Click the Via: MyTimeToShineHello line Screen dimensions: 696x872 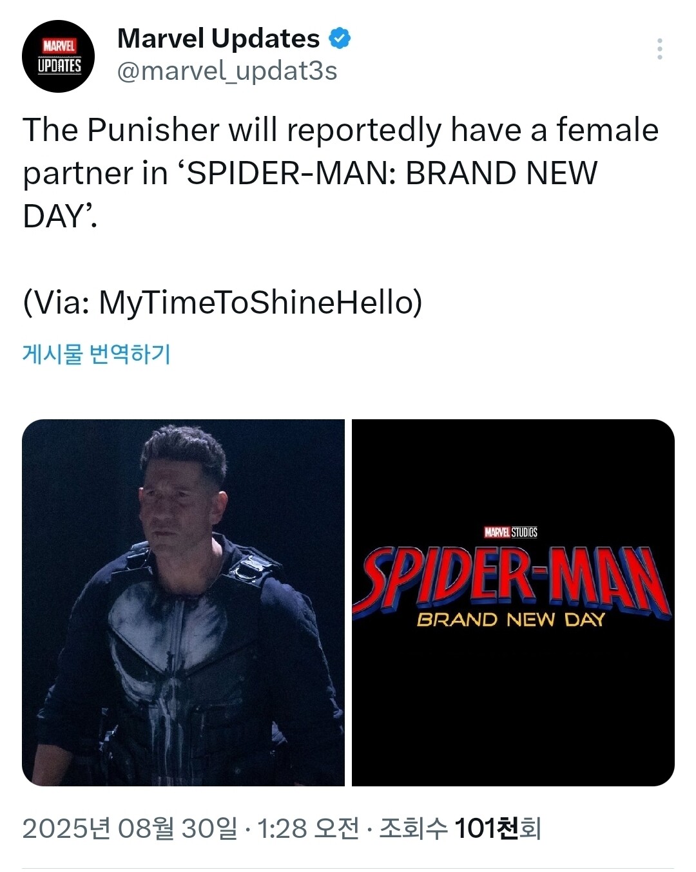click(x=222, y=303)
